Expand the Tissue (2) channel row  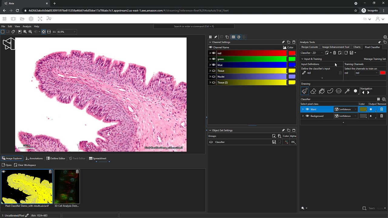(x=210, y=82)
